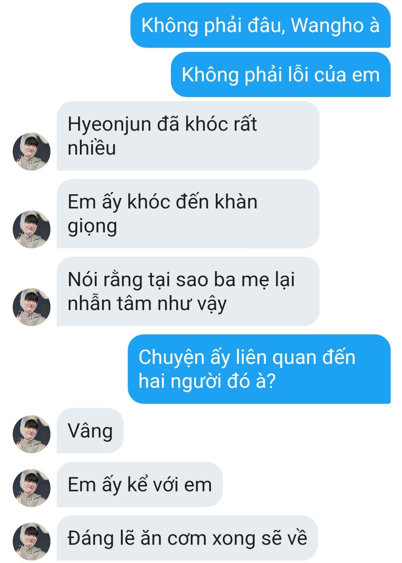Click the word "nhẫn tâm" in the message
The height and width of the screenshot is (563, 402).
(x=109, y=303)
